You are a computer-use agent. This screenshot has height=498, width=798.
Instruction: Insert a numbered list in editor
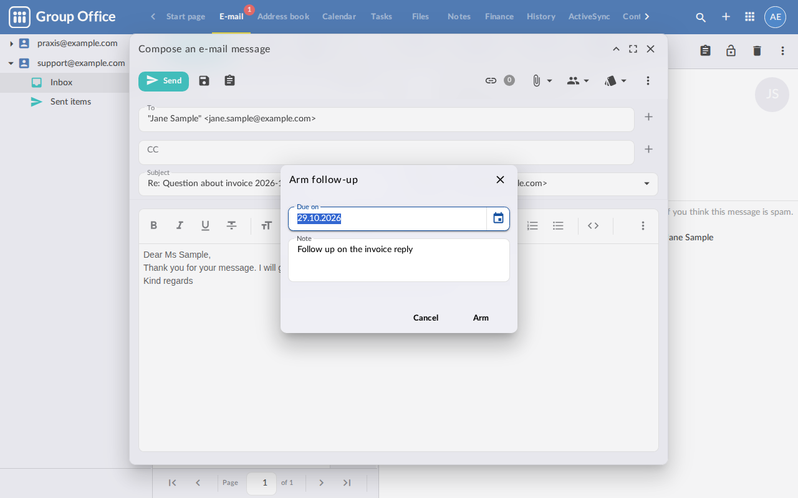click(532, 226)
